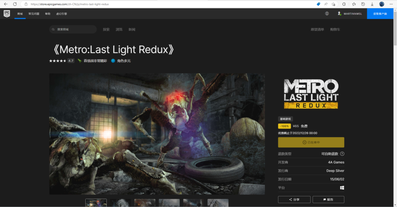
Task: Click the Epic Games logo
Action: point(7,14)
